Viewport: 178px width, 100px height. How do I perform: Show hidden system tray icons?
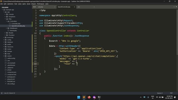coord(141,97)
